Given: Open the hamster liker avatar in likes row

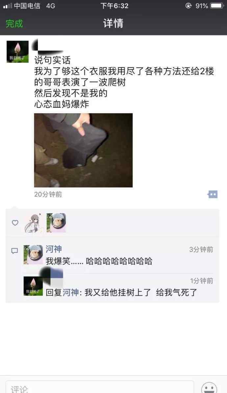Looking at the screenshot, I should pyautogui.click(x=56, y=223).
